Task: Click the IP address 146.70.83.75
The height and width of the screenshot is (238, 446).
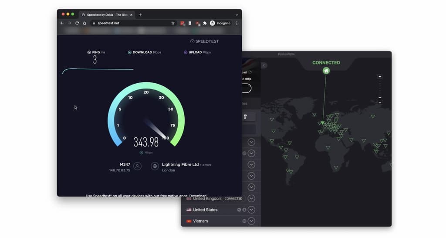Action: pos(119,170)
